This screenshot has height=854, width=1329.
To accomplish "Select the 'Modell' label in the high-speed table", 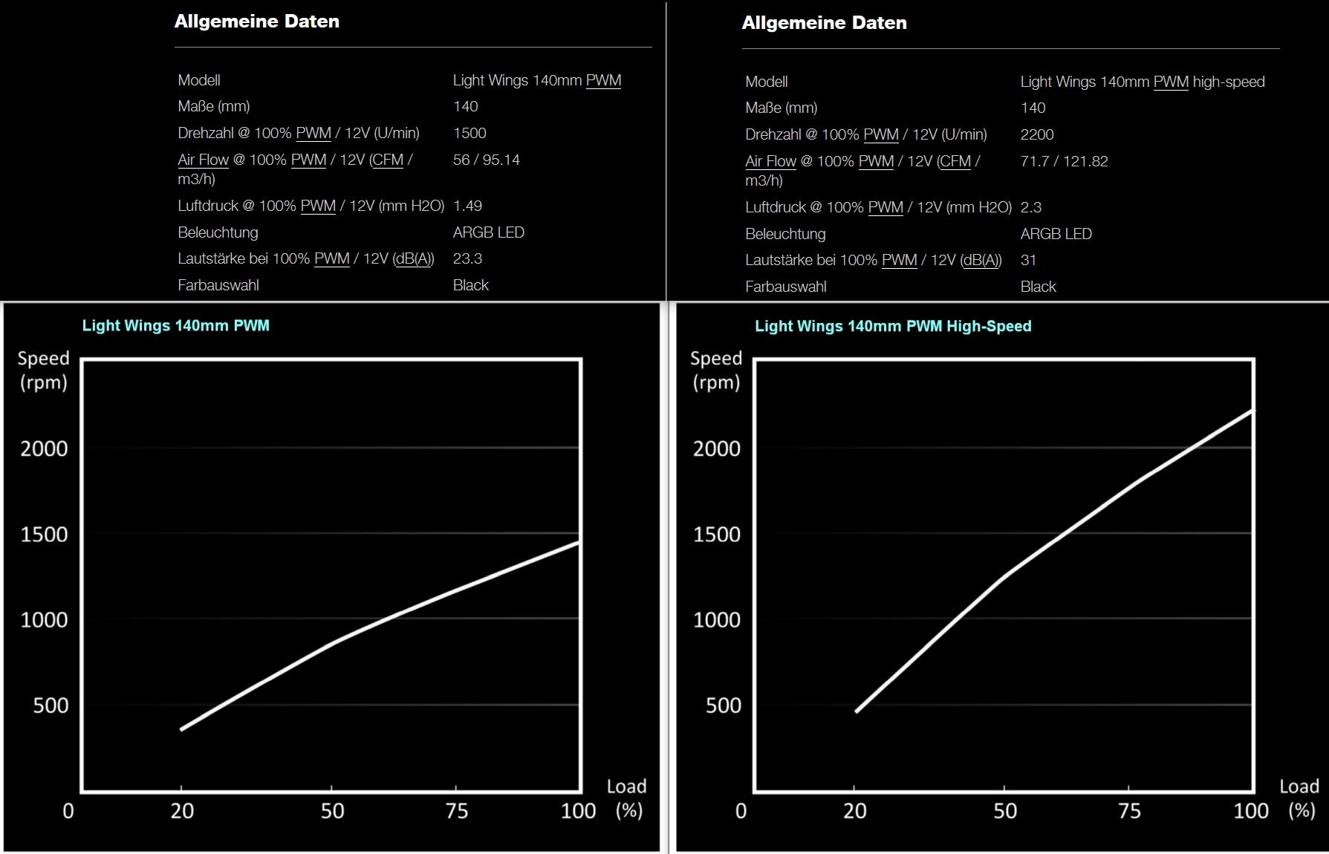I will 767,82.
